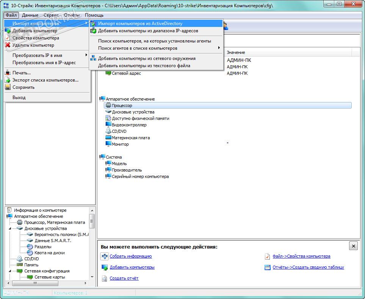The width and height of the screenshot is (365, 299).
Task: Open the Сервис menu
Action: point(51,15)
